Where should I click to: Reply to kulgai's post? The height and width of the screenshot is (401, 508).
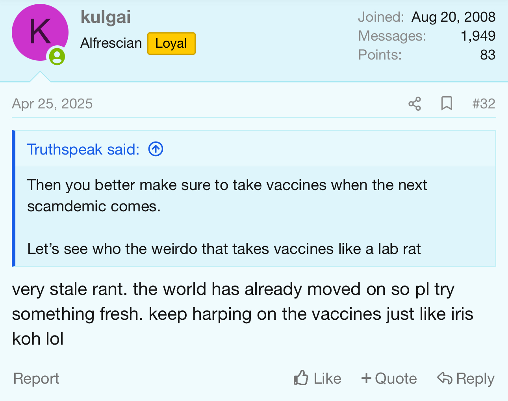[466, 379]
